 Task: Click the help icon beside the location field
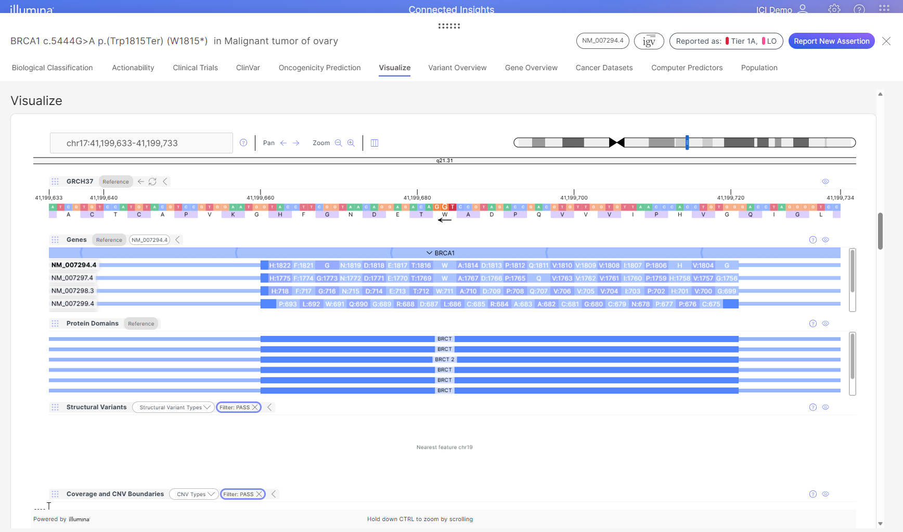pos(243,142)
